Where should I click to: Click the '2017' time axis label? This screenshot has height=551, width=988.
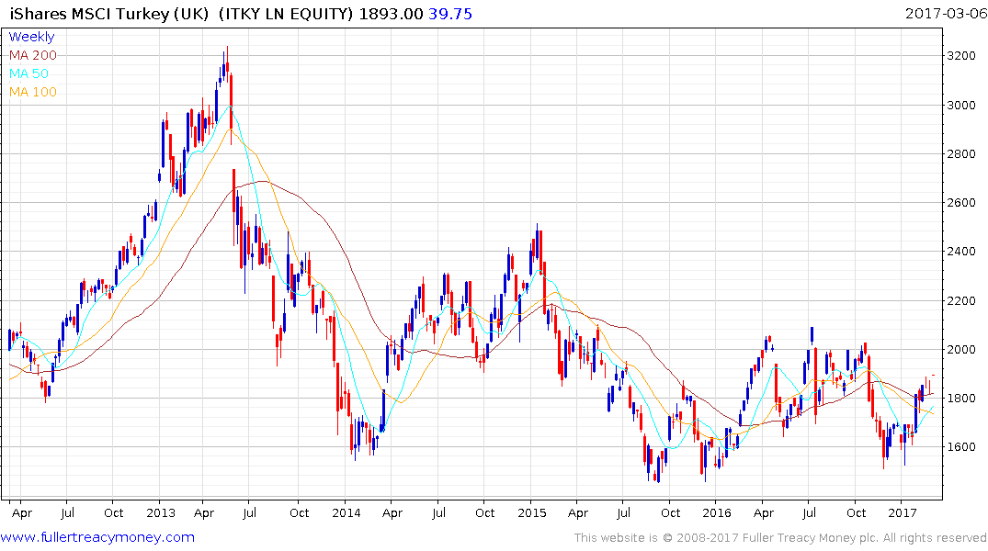pyautogui.click(x=903, y=512)
